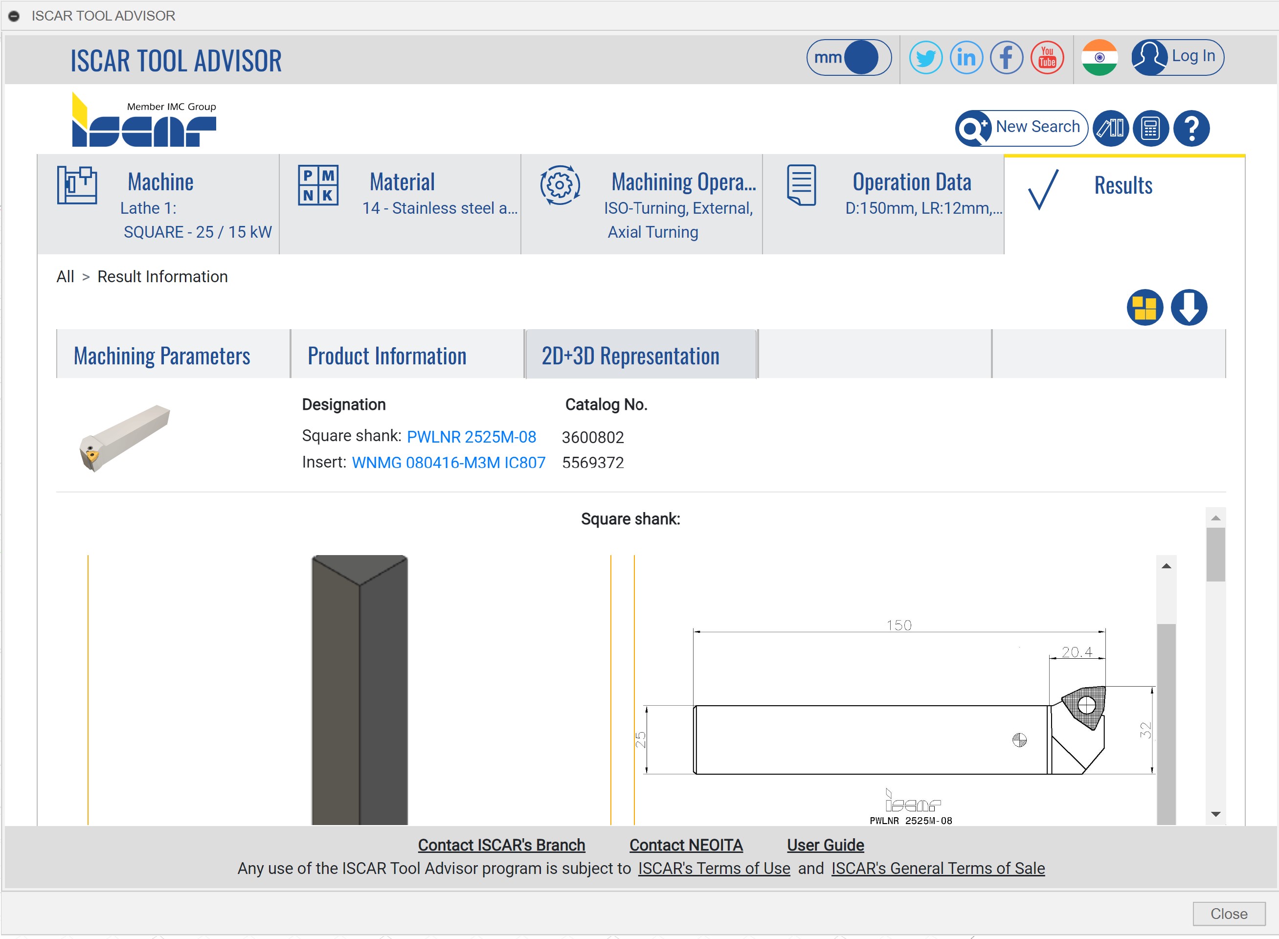Click scroll down arrow of drawing pane
The width and height of the screenshot is (1279, 939).
click(1215, 814)
